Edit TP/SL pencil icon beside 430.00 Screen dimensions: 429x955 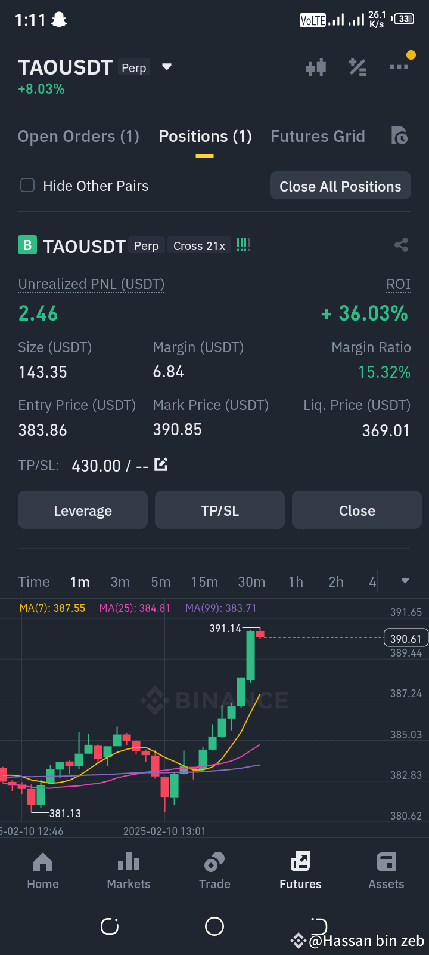(x=161, y=464)
